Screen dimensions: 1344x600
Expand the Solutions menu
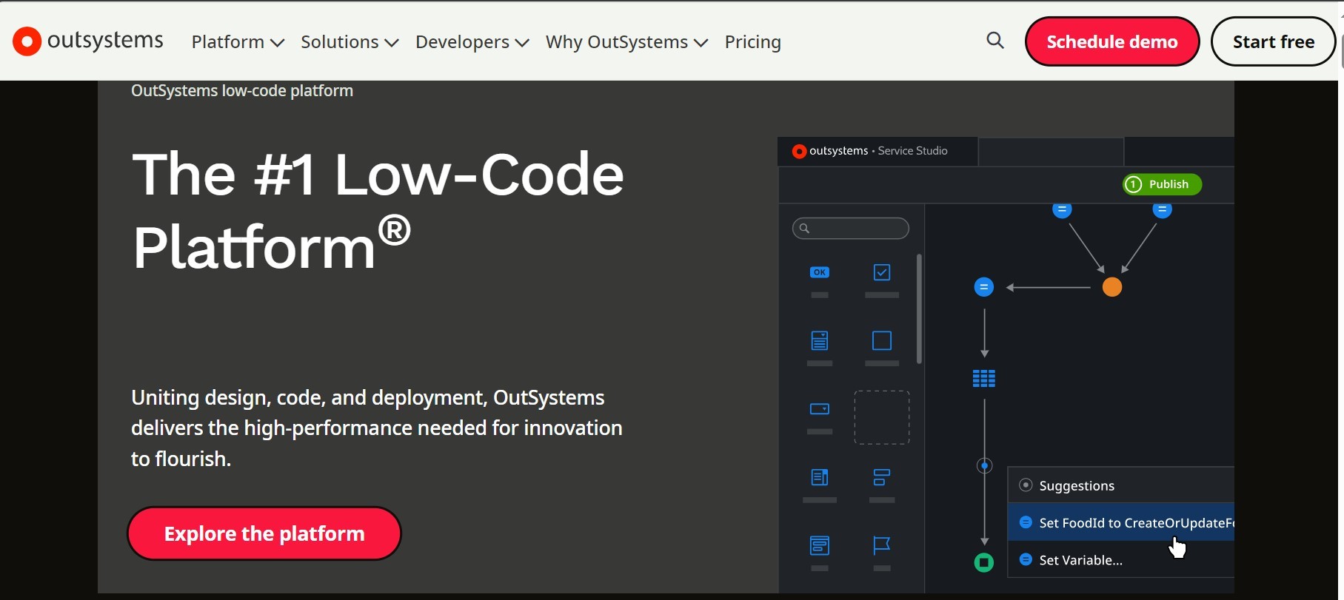[x=350, y=42]
